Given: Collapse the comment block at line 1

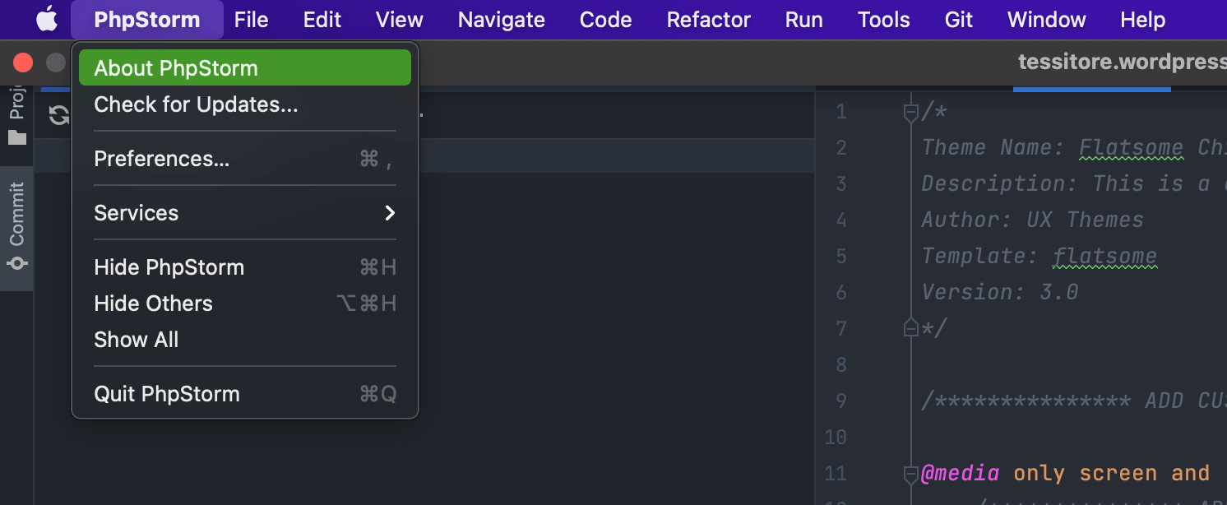Looking at the screenshot, I should 910,112.
